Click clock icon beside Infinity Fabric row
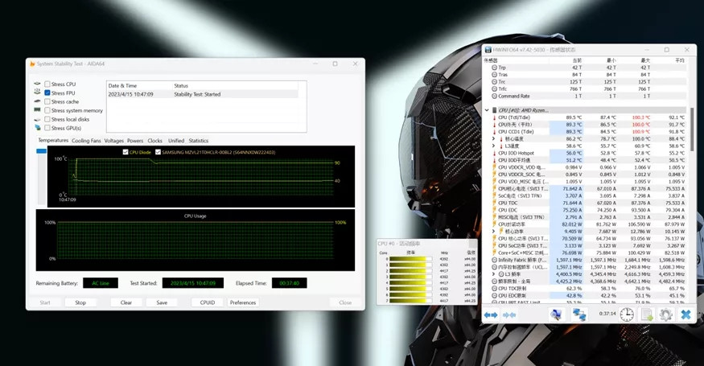Viewport: 704px width, 366px height. point(494,260)
